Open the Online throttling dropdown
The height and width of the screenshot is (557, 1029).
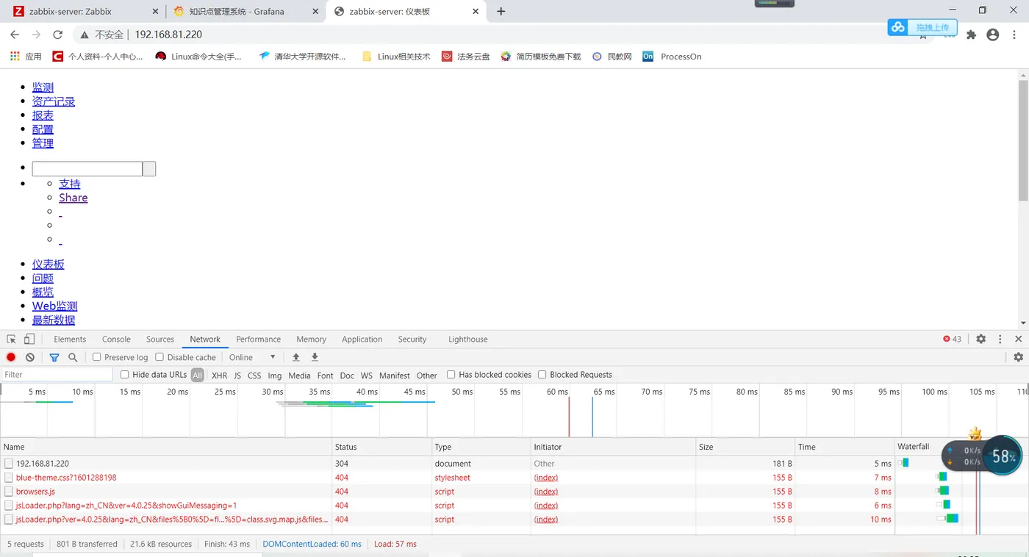[x=252, y=357]
